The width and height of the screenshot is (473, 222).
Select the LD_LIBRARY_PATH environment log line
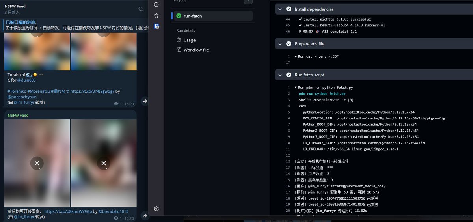pos(364,143)
